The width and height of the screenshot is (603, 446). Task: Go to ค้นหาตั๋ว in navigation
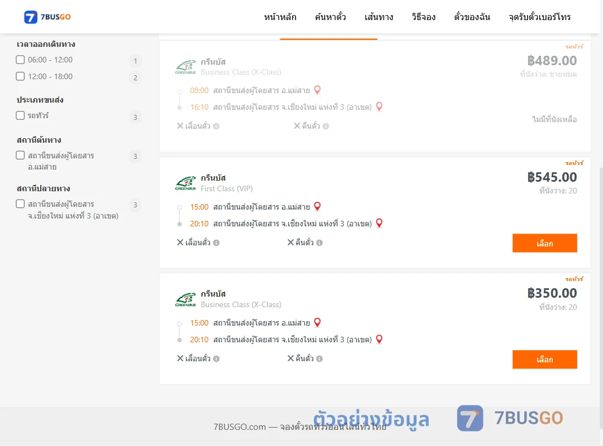tap(331, 17)
